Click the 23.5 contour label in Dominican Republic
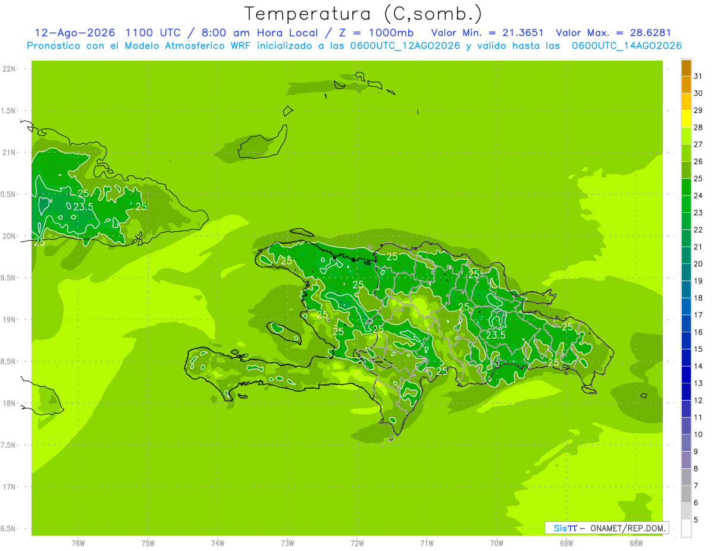The height and width of the screenshot is (551, 714). coord(496,335)
